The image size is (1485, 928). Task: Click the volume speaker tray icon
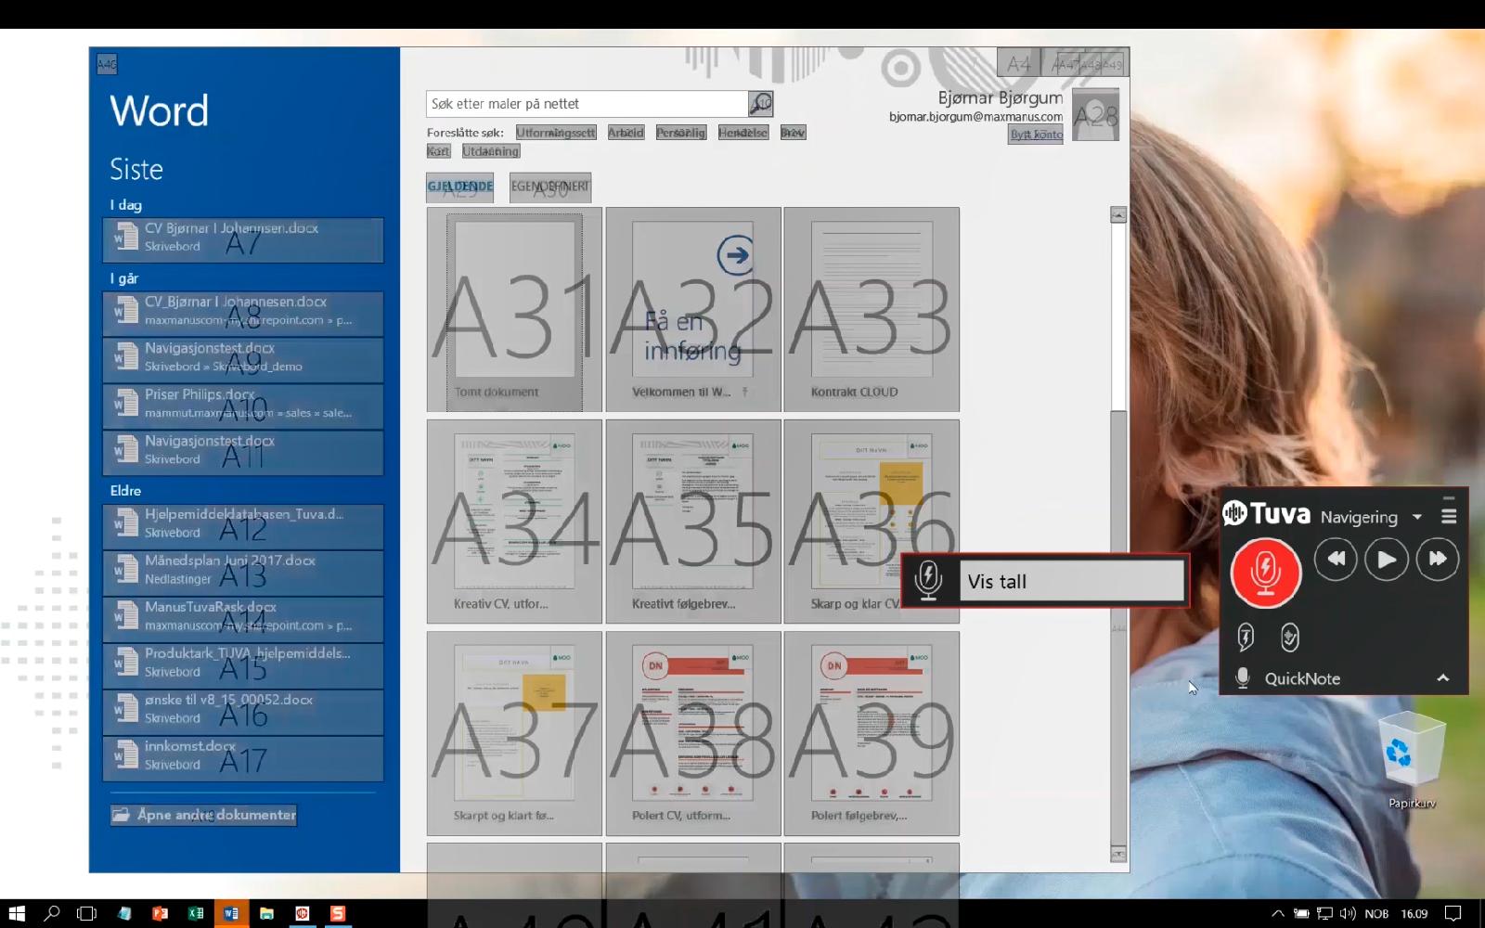coord(1348,913)
